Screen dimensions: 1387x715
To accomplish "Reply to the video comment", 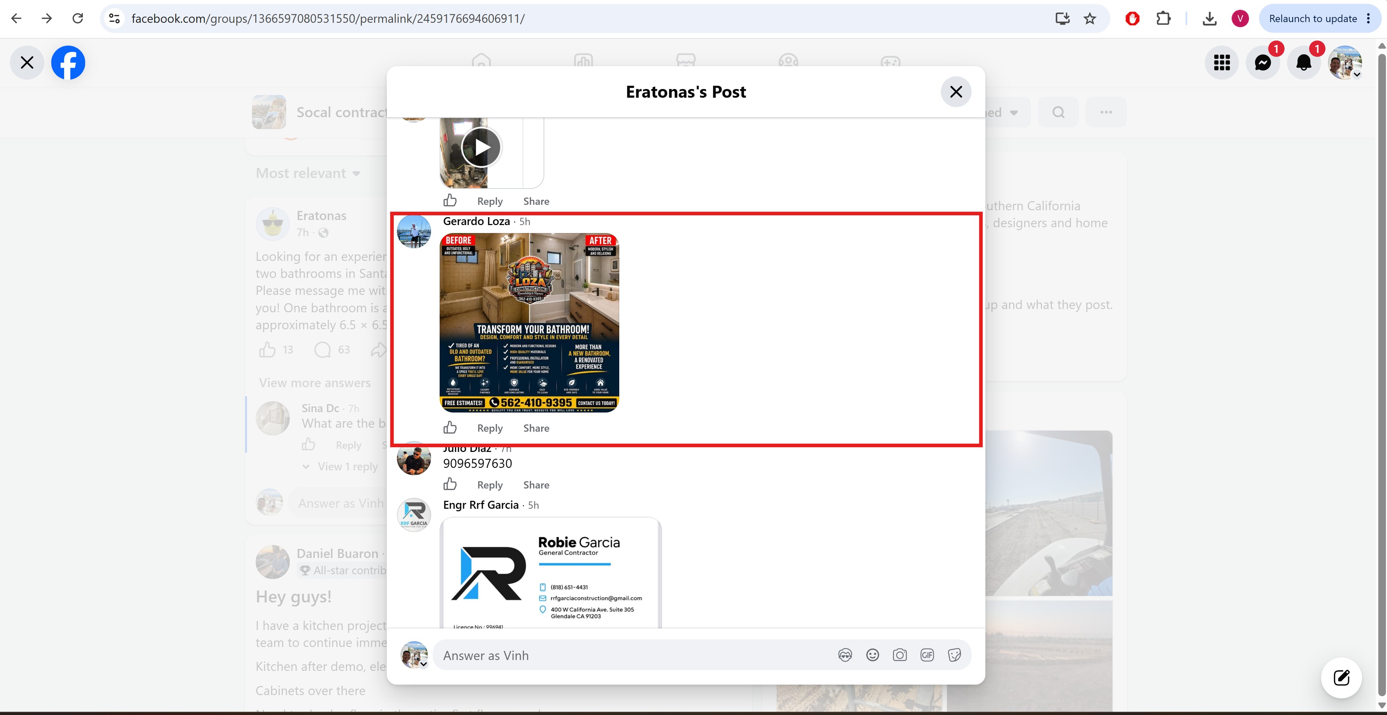I will click(490, 201).
